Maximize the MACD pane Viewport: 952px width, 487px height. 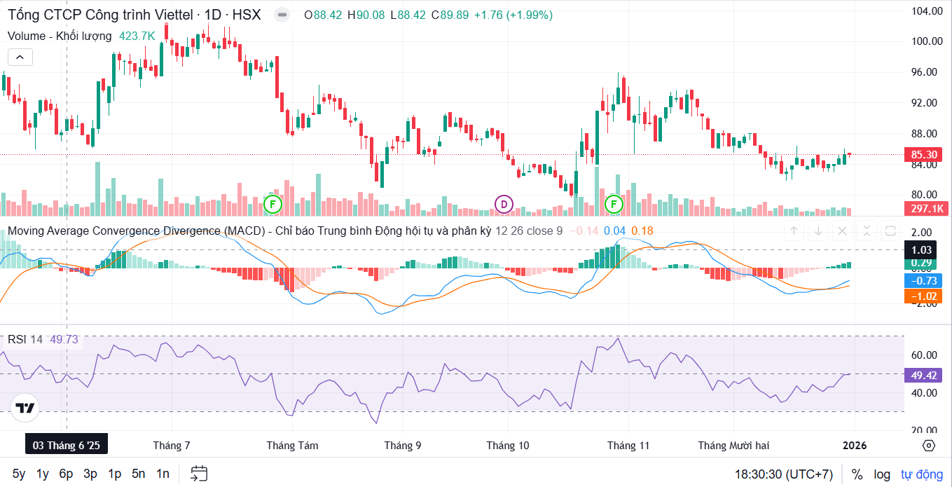pyautogui.click(x=890, y=231)
